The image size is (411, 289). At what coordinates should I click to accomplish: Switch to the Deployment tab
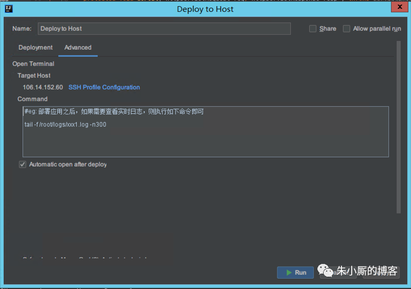coord(35,47)
